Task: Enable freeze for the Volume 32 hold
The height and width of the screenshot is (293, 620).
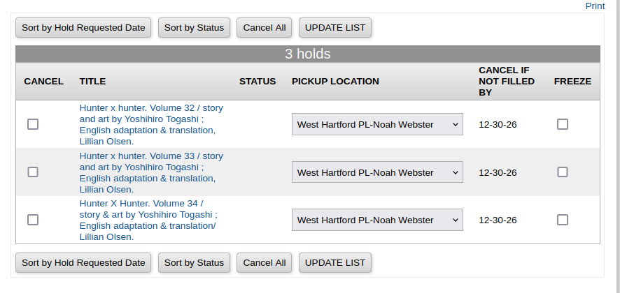Action: 563,124
